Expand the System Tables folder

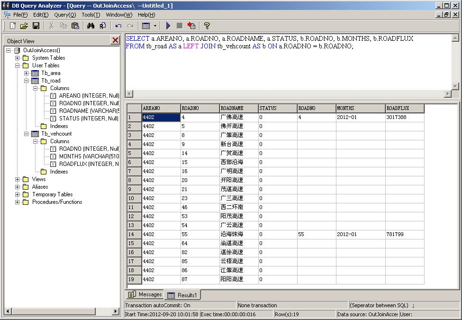[17, 58]
